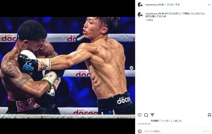The height and width of the screenshot is (134, 212).
Task: Open comments via speech bubble icon
Action: pyautogui.click(x=146, y=115)
